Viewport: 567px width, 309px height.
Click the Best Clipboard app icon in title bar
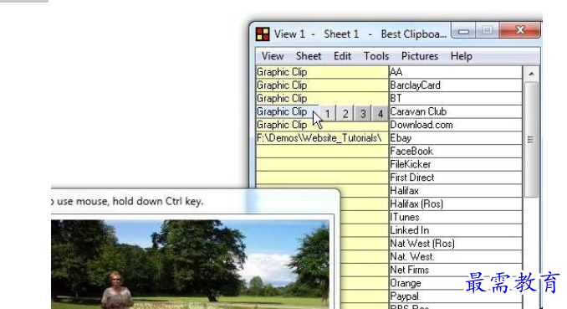(x=263, y=34)
